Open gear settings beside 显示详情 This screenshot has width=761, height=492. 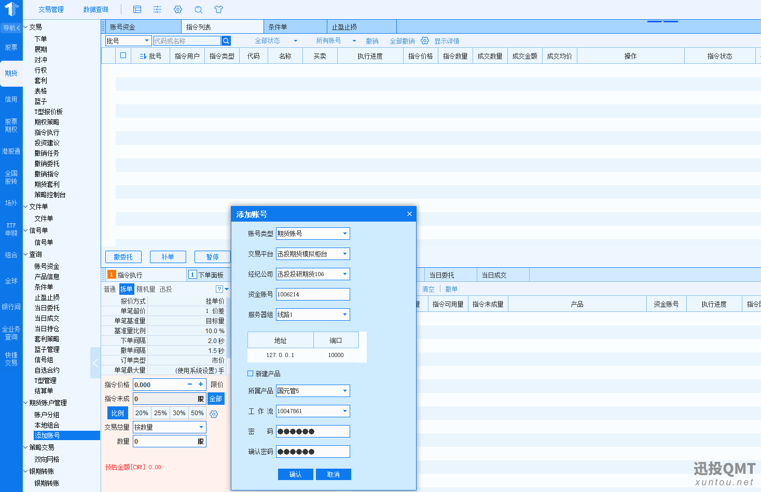(425, 40)
